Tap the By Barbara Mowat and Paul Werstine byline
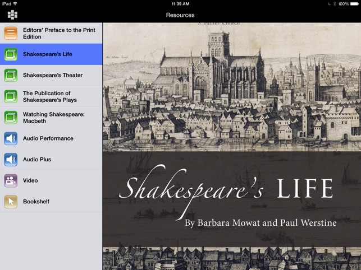 [x=261, y=223]
